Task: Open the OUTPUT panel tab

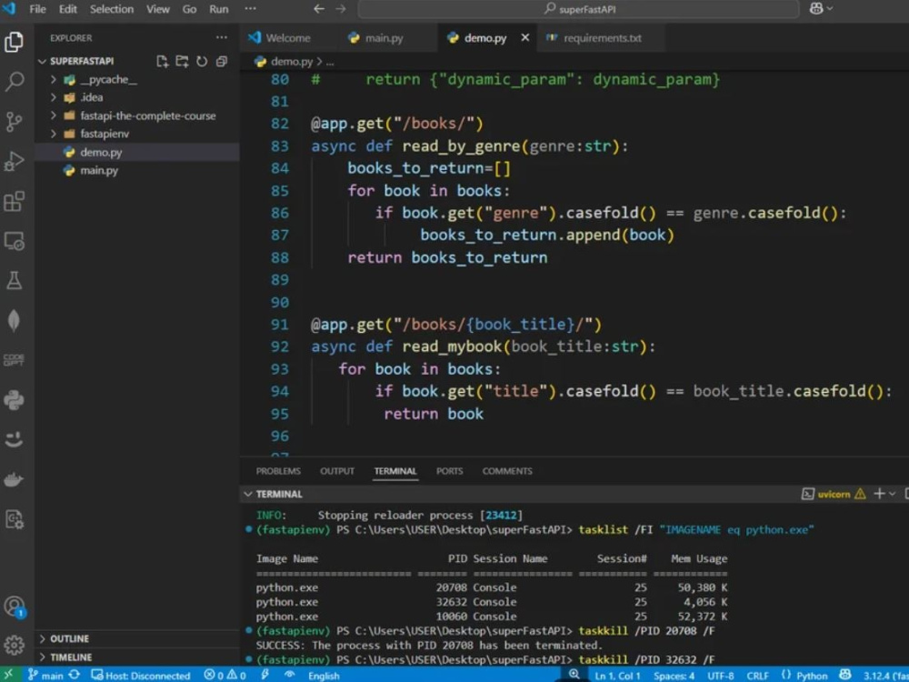Action: [x=337, y=471]
